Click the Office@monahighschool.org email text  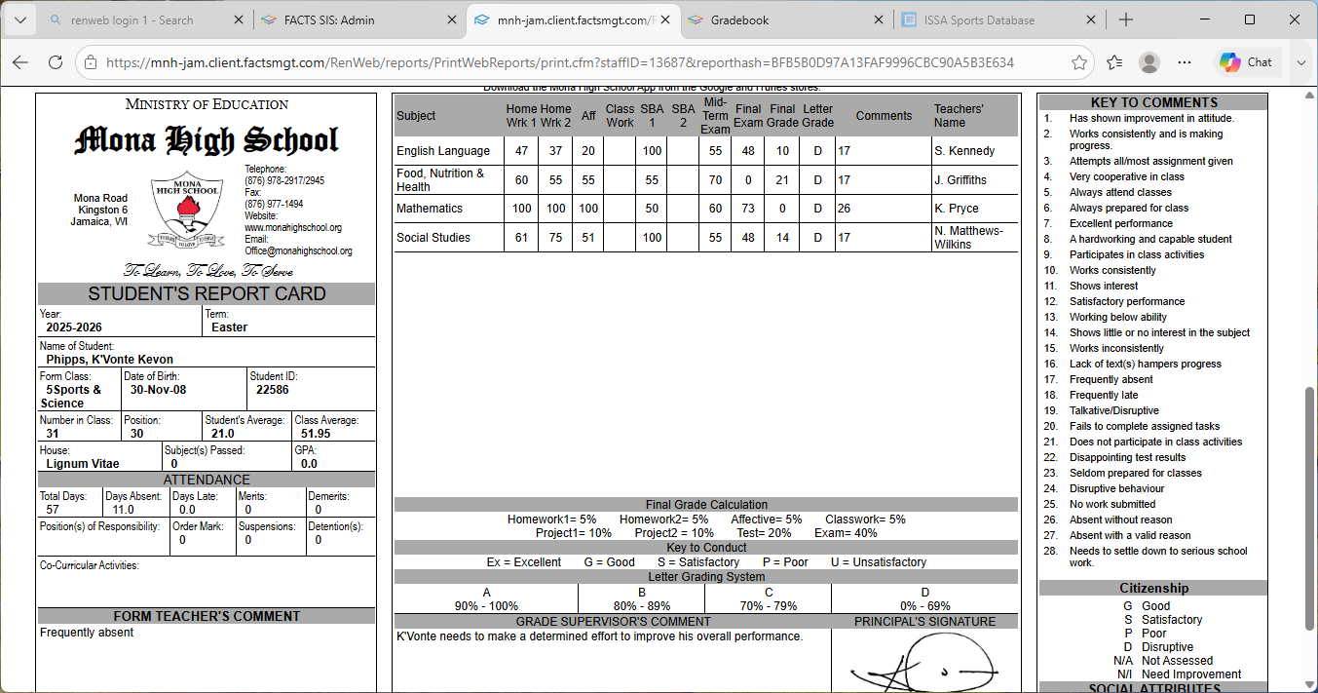coord(298,251)
